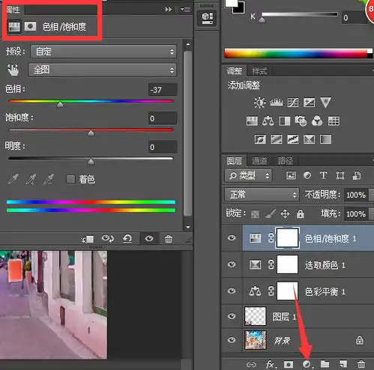
Task: Toggle lock position
Action: 285,214
